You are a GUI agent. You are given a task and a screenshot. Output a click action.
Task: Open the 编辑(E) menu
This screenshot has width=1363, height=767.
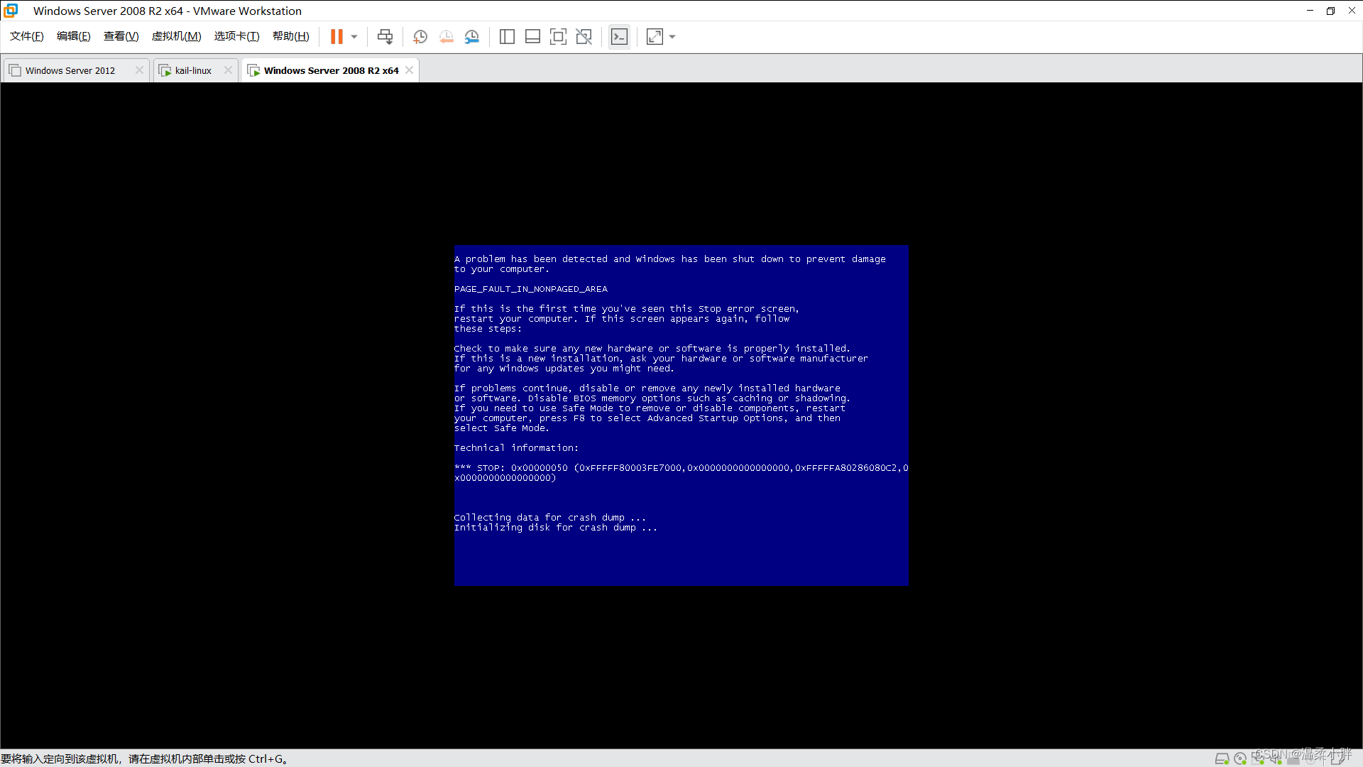coord(74,36)
